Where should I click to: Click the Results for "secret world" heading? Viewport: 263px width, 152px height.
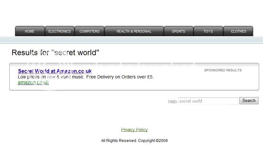55,53
